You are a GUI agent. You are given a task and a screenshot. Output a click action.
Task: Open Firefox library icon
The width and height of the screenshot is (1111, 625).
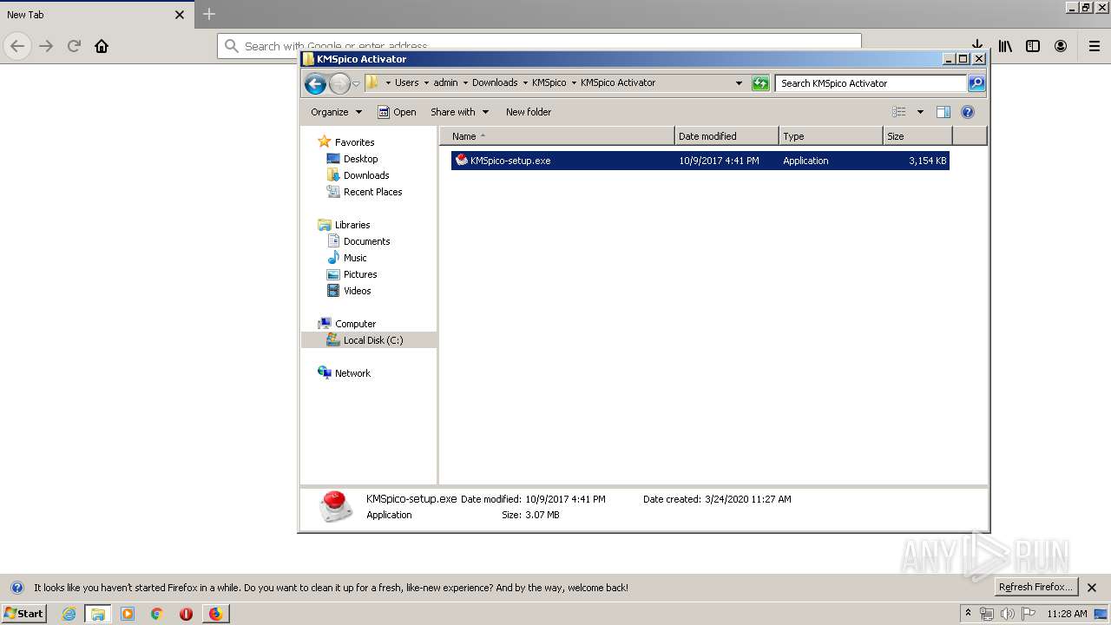click(x=1005, y=46)
